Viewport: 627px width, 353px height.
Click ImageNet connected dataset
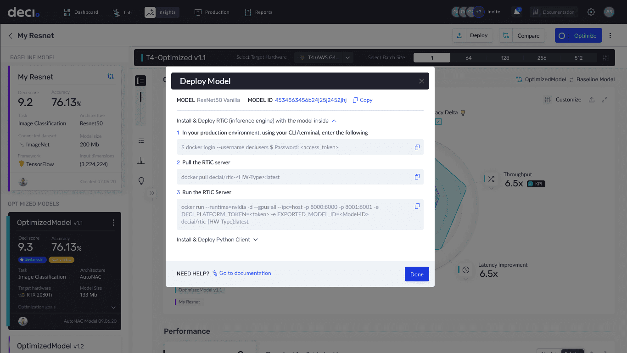pos(34,145)
